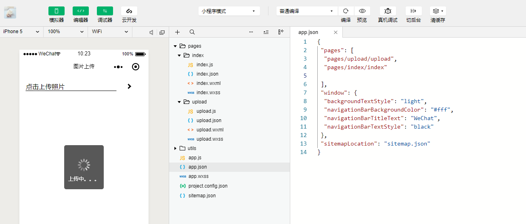Viewport: 526px width, 224px height.
Task: Add new file with plus icon
Action: pos(177,32)
